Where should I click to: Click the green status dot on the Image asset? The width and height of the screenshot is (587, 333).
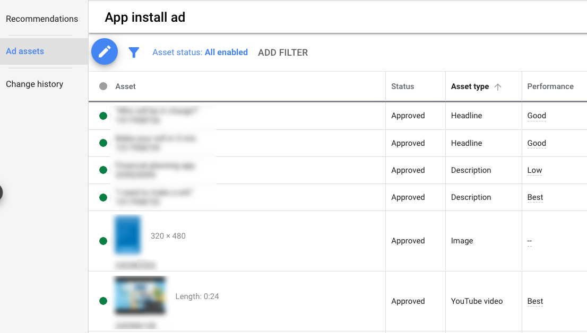click(x=103, y=241)
